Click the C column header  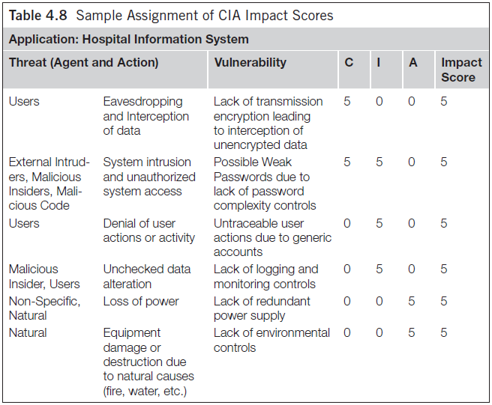coord(348,63)
